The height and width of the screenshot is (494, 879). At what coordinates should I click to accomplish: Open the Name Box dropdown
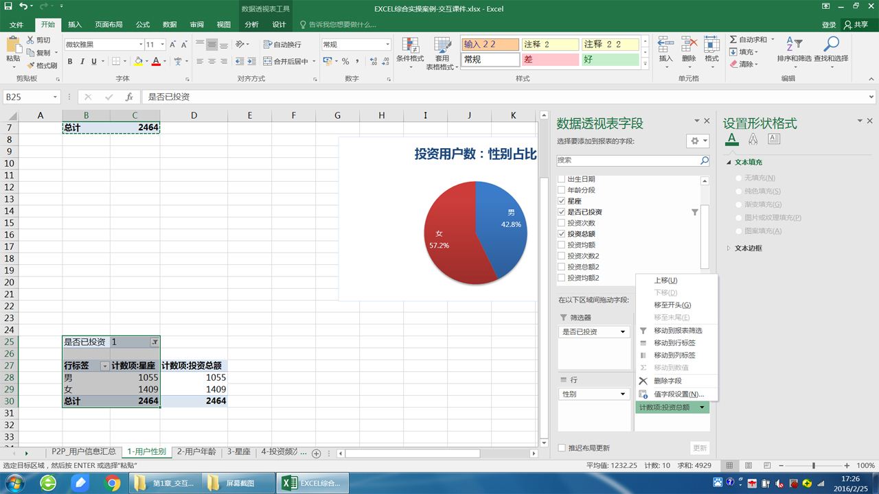[x=55, y=97]
